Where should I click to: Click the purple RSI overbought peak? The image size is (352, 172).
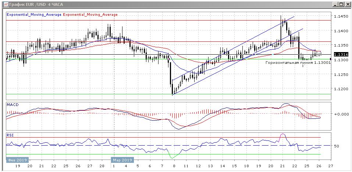click(x=282, y=135)
